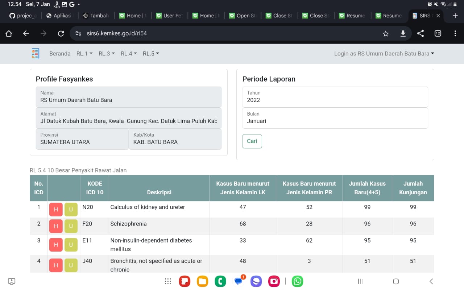The width and height of the screenshot is (464, 290).
Task: Open the Login as RS Umum Daerah dropdown
Action: [x=384, y=54]
